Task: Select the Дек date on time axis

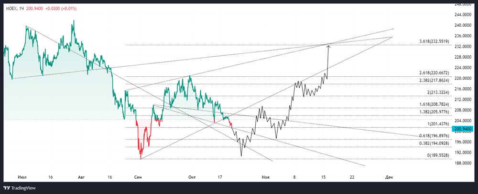Action: (x=389, y=177)
